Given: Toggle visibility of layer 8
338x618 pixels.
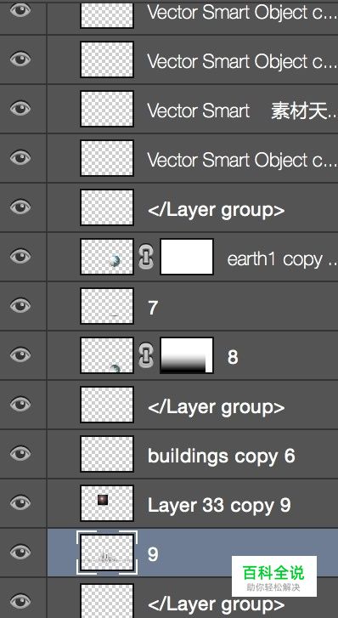Looking at the screenshot, I should [x=20, y=354].
